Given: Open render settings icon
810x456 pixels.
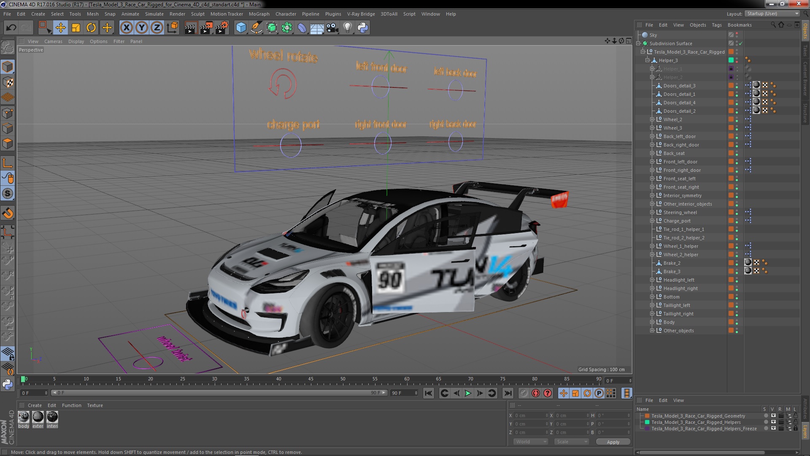Looking at the screenshot, I should 222,28.
